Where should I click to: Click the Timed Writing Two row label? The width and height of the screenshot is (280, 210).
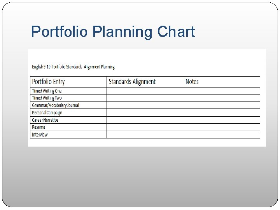point(47,98)
